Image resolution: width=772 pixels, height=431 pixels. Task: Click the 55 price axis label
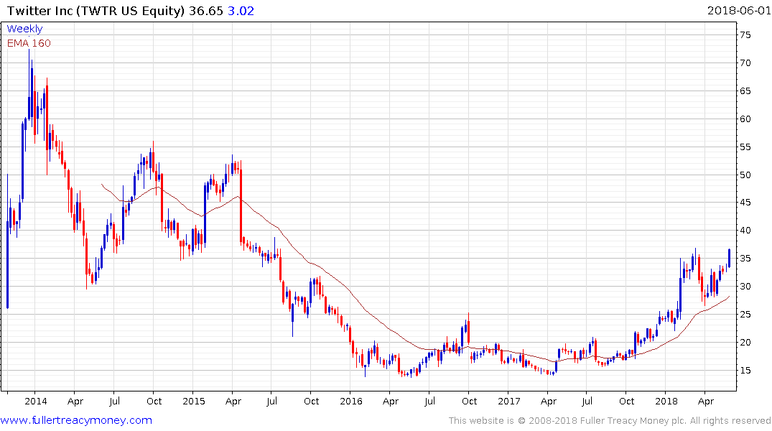(745, 147)
